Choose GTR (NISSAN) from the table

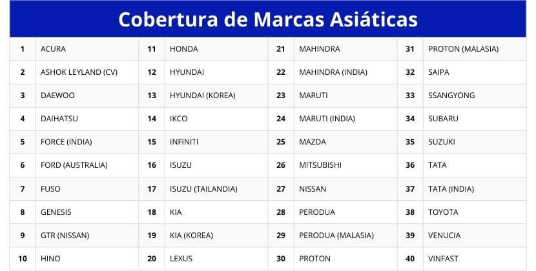[x=65, y=236]
